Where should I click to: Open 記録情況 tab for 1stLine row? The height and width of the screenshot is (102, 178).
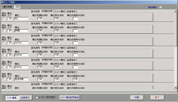pos(71,36)
